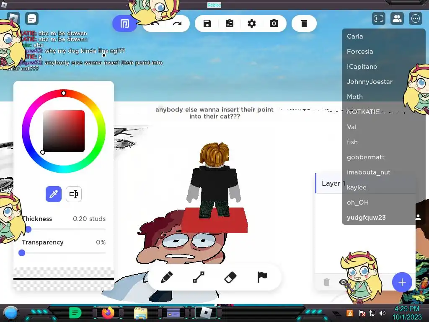Image resolution: width=429 pixels, height=322 pixels.
Task: Open the Roblox taskbar button
Action: pos(206,313)
